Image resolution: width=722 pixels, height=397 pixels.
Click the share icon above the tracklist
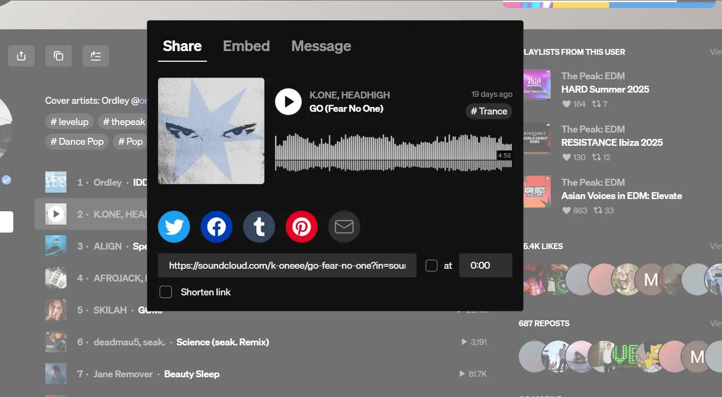[21, 56]
